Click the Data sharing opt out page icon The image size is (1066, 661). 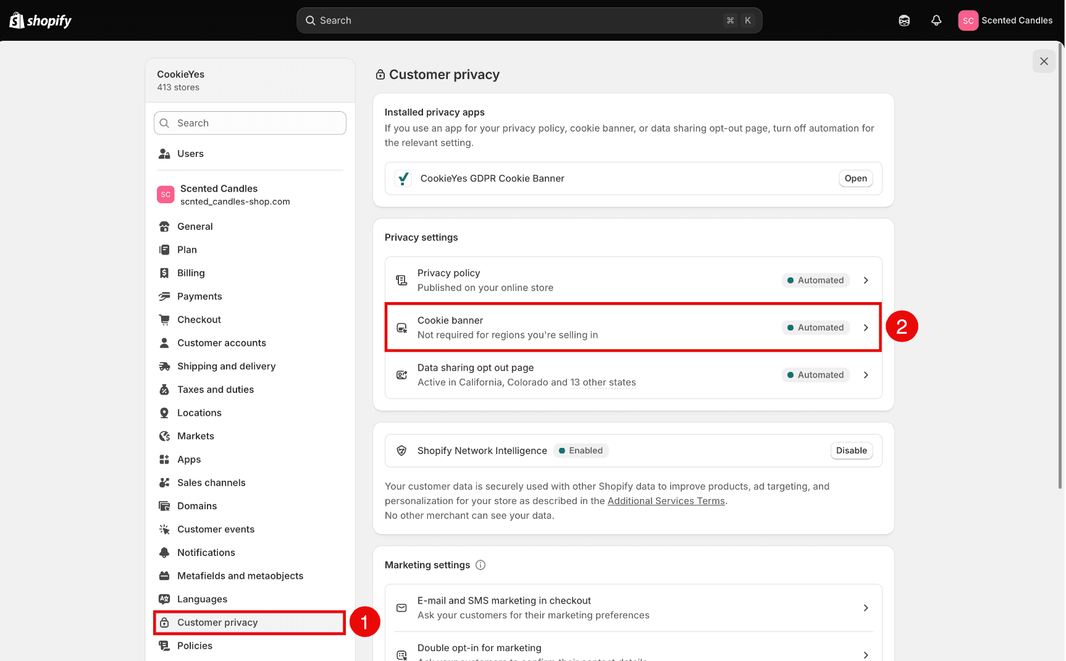tap(401, 375)
